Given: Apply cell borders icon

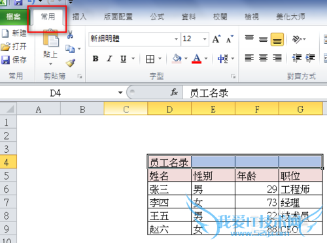Looking at the screenshot, I should tap(150, 59).
